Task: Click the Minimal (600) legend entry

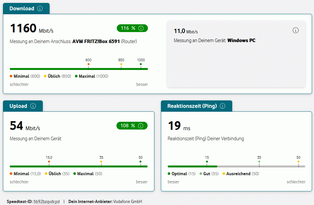Action: click(25, 76)
